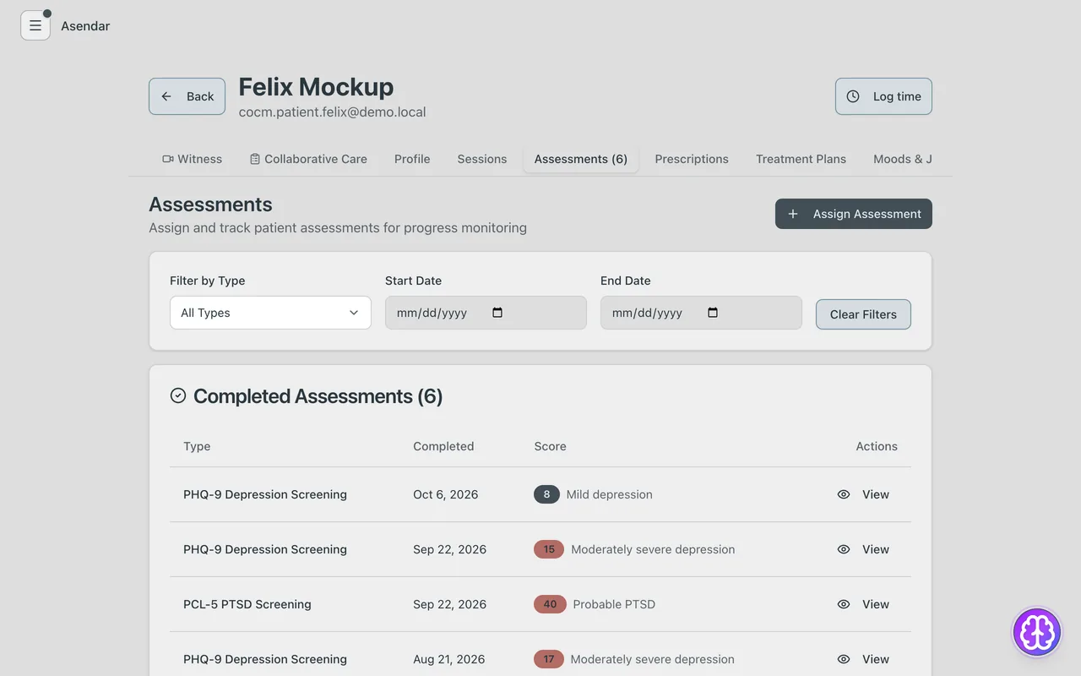Screen dimensions: 1081x676
Task: Open the Filter by Type dropdown
Action: click(270, 313)
